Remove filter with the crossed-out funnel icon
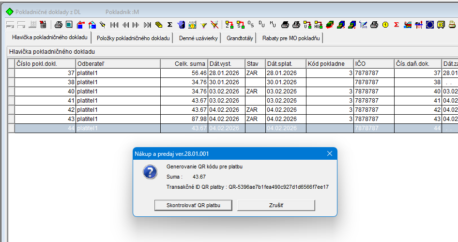The image size is (458, 242). point(215,24)
